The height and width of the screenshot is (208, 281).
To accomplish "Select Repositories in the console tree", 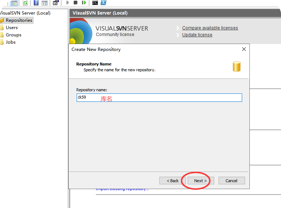I will click(x=19, y=20).
